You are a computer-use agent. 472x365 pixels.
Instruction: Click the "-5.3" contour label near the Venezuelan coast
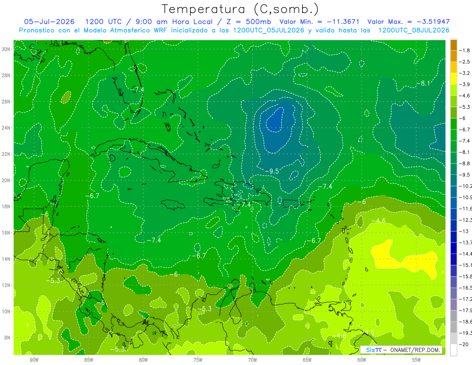click(204, 308)
